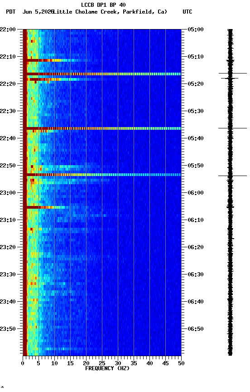The height and width of the screenshot is (392, 250).
Task: Click the "PDT" timezone label
Action: point(11,12)
